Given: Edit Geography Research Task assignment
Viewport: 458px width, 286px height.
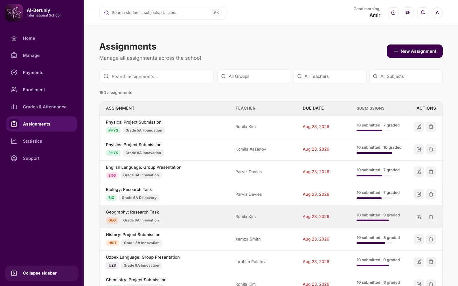Looking at the screenshot, I should [419, 217].
